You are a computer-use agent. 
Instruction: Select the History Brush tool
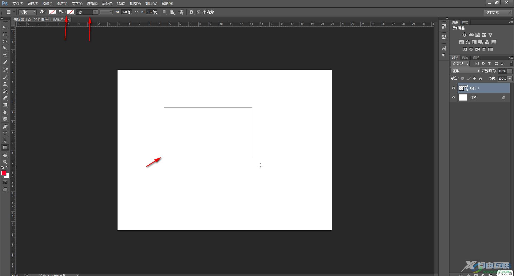[5, 91]
